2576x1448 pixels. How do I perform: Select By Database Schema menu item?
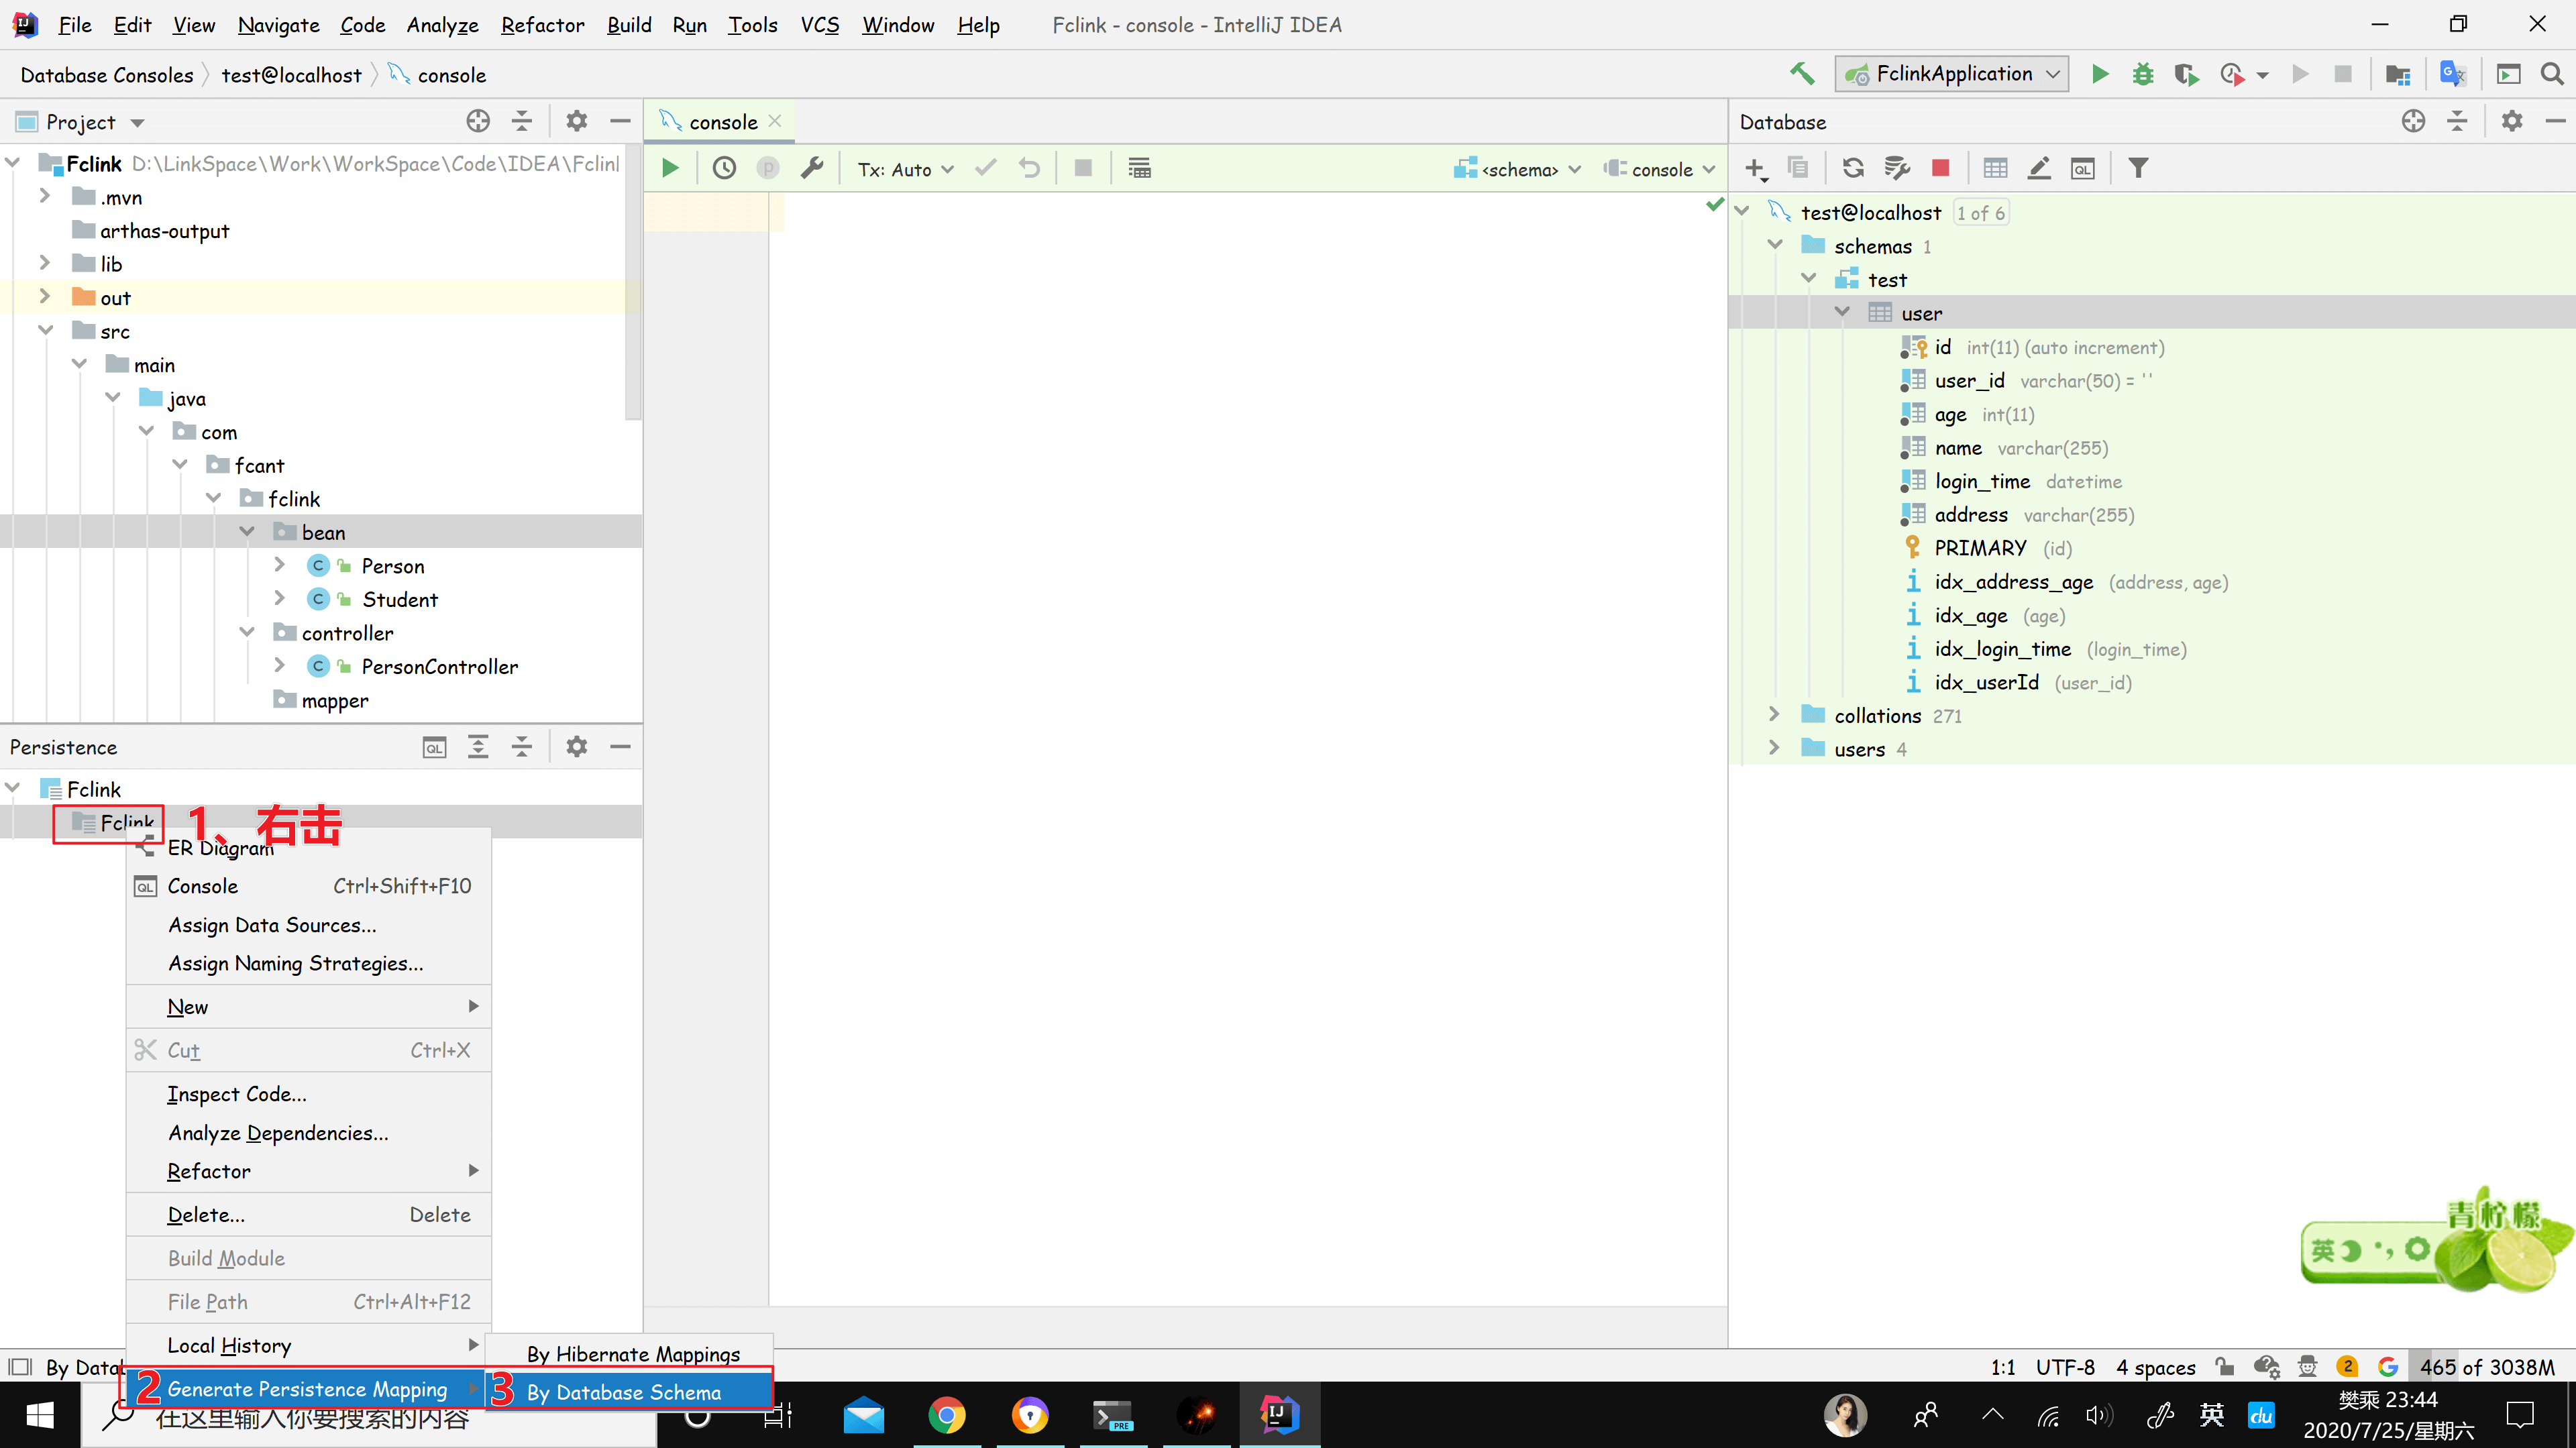pyautogui.click(x=624, y=1391)
